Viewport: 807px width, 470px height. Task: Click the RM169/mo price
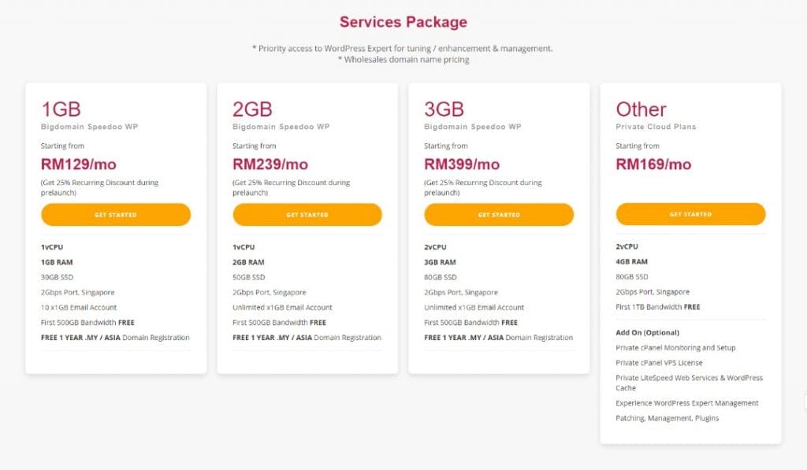click(653, 165)
